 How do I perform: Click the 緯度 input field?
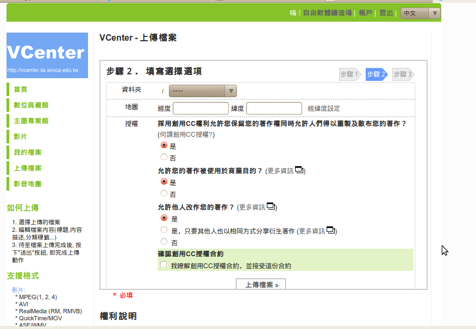point(274,108)
